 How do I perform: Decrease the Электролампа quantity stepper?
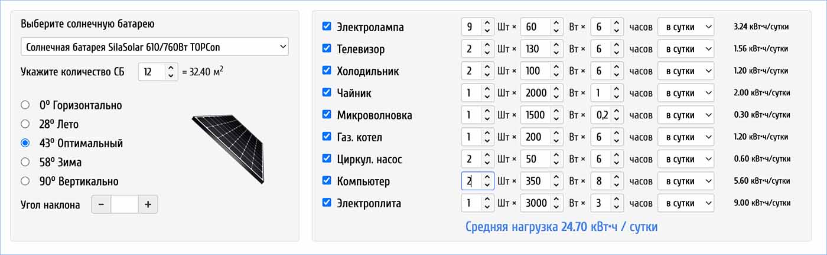(x=487, y=30)
